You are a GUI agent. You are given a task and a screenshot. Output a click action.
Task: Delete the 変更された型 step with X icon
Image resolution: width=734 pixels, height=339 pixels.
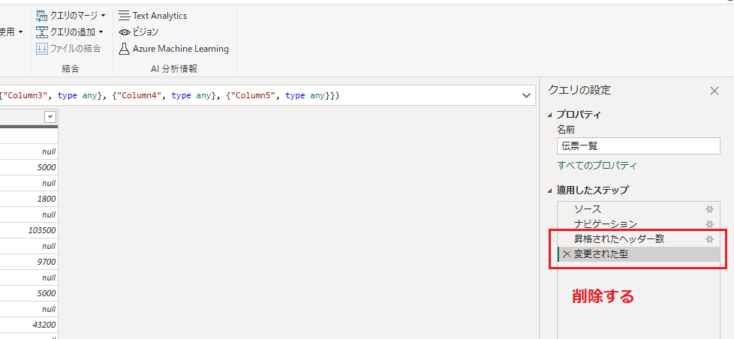(566, 254)
